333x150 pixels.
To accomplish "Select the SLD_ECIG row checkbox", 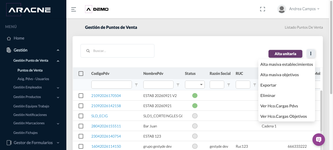I will (81, 116).
